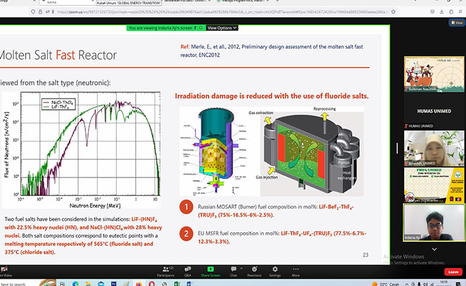Open the Reactions menu

254,272
